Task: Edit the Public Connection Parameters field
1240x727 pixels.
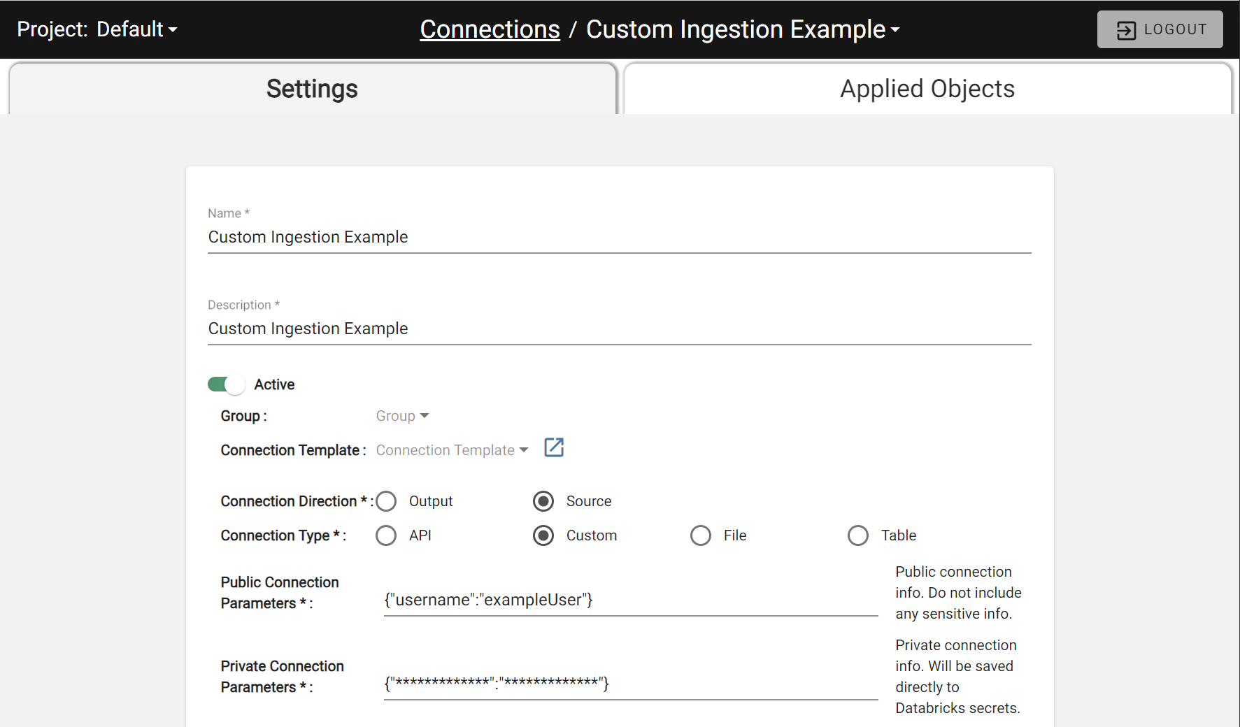Action: (631, 600)
